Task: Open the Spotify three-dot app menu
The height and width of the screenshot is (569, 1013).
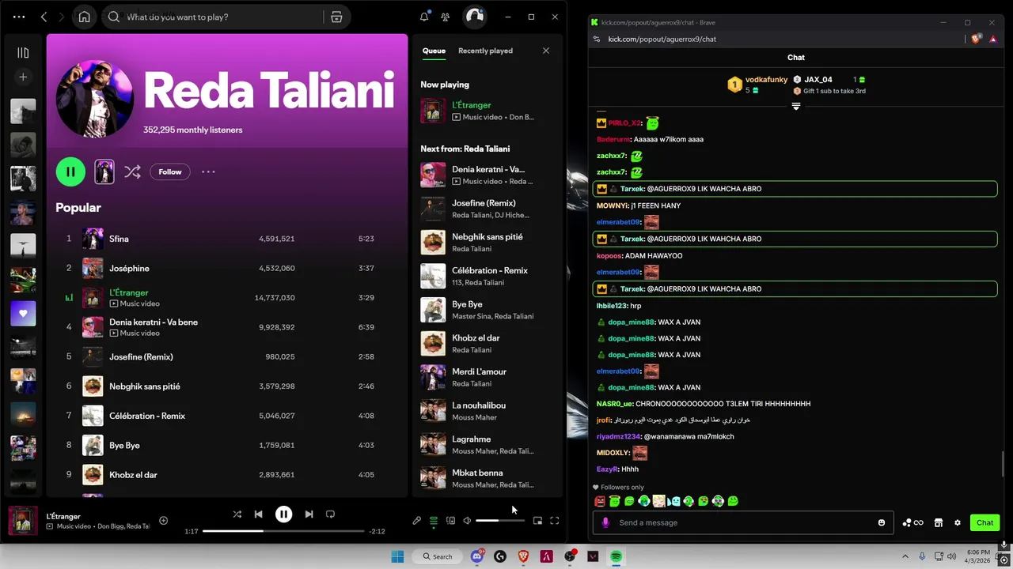Action: 19,17
